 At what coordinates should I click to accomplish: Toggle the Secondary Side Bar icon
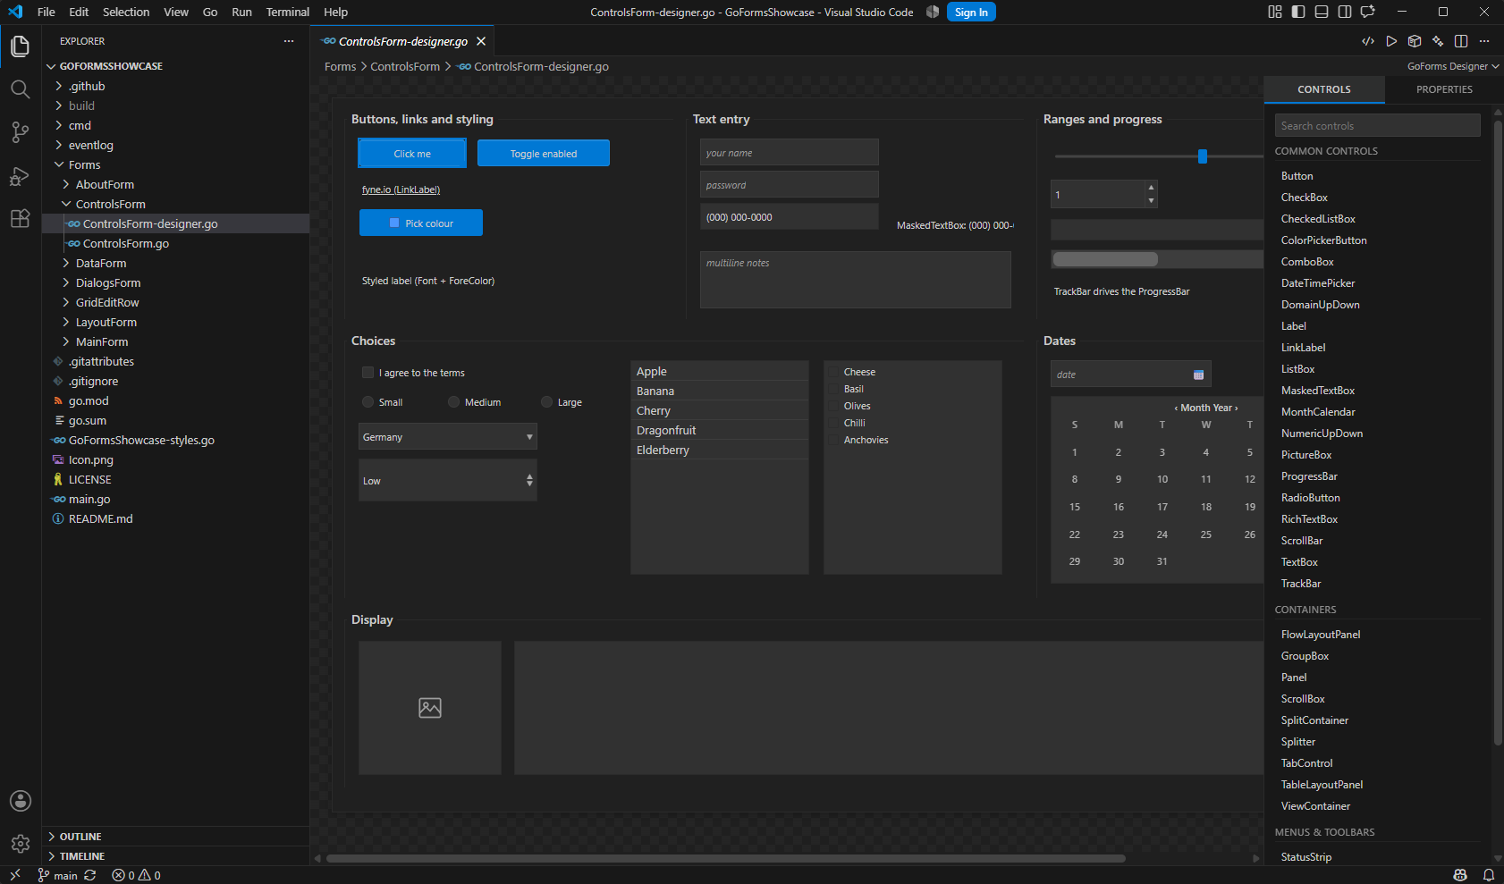1345,12
